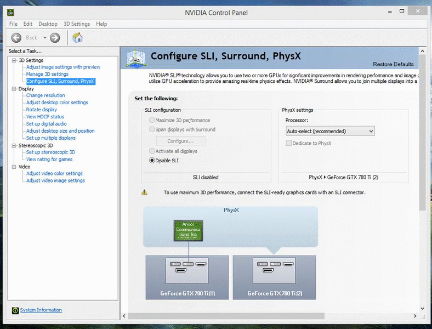Open Rotate display task
Screen dimensions: 432x329
click(42, 110)
